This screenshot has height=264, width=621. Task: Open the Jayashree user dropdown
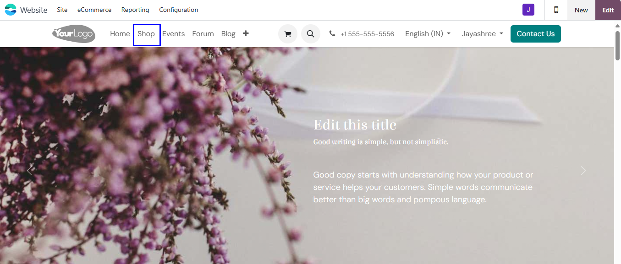[482, 34]
